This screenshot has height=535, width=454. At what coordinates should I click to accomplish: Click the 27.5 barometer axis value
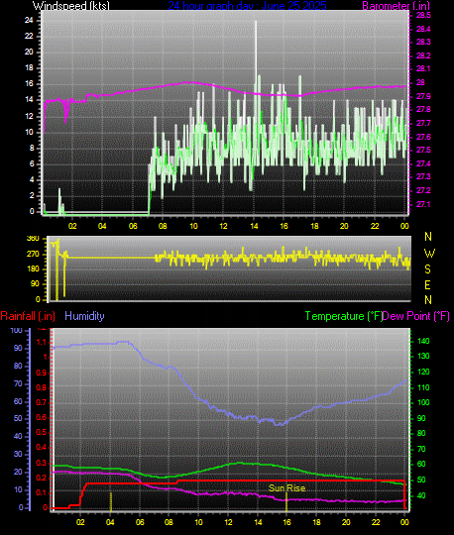pyautogui.click(x=423, y=151)
